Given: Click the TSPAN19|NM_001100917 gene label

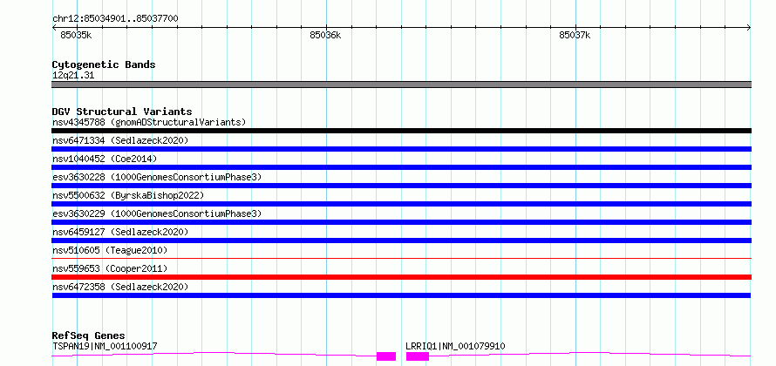Looking at the screenshot, I should (105, 346).
